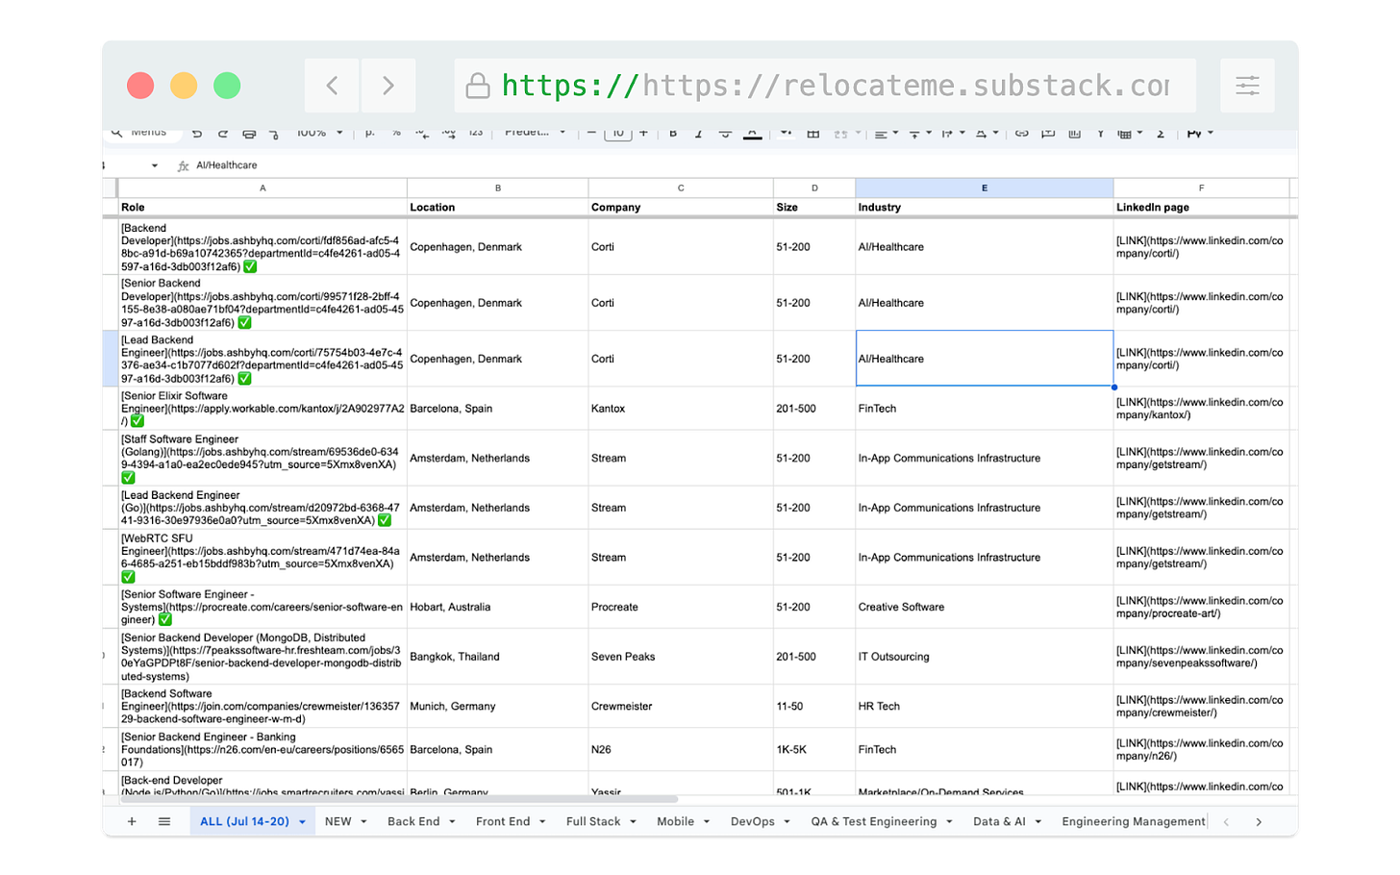Viewport: 1400px width, 875px height.
Task: Select the Kantox company cell
Action: coord(681,409)
